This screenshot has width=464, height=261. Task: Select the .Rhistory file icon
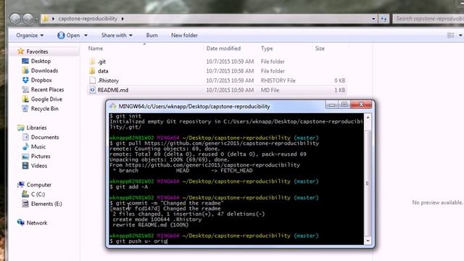92,80
